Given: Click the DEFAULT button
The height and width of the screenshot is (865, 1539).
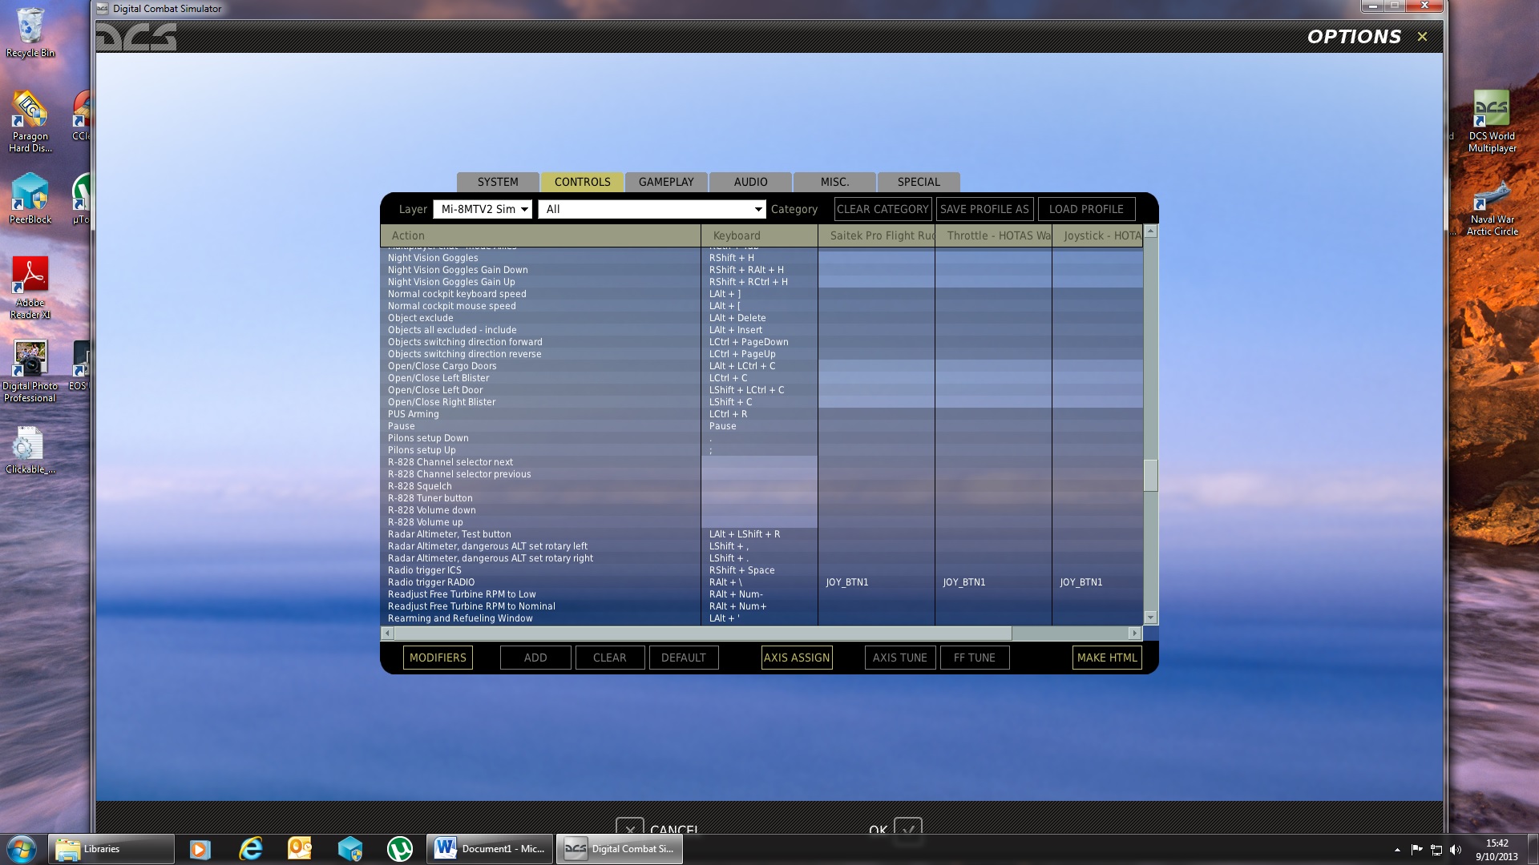Looking at the screenshot, I should (x=684, y=658).
